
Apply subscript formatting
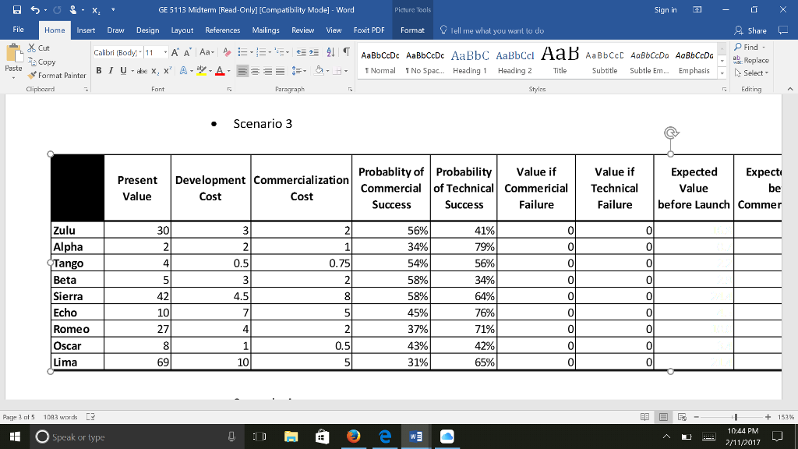coord(154,71)
